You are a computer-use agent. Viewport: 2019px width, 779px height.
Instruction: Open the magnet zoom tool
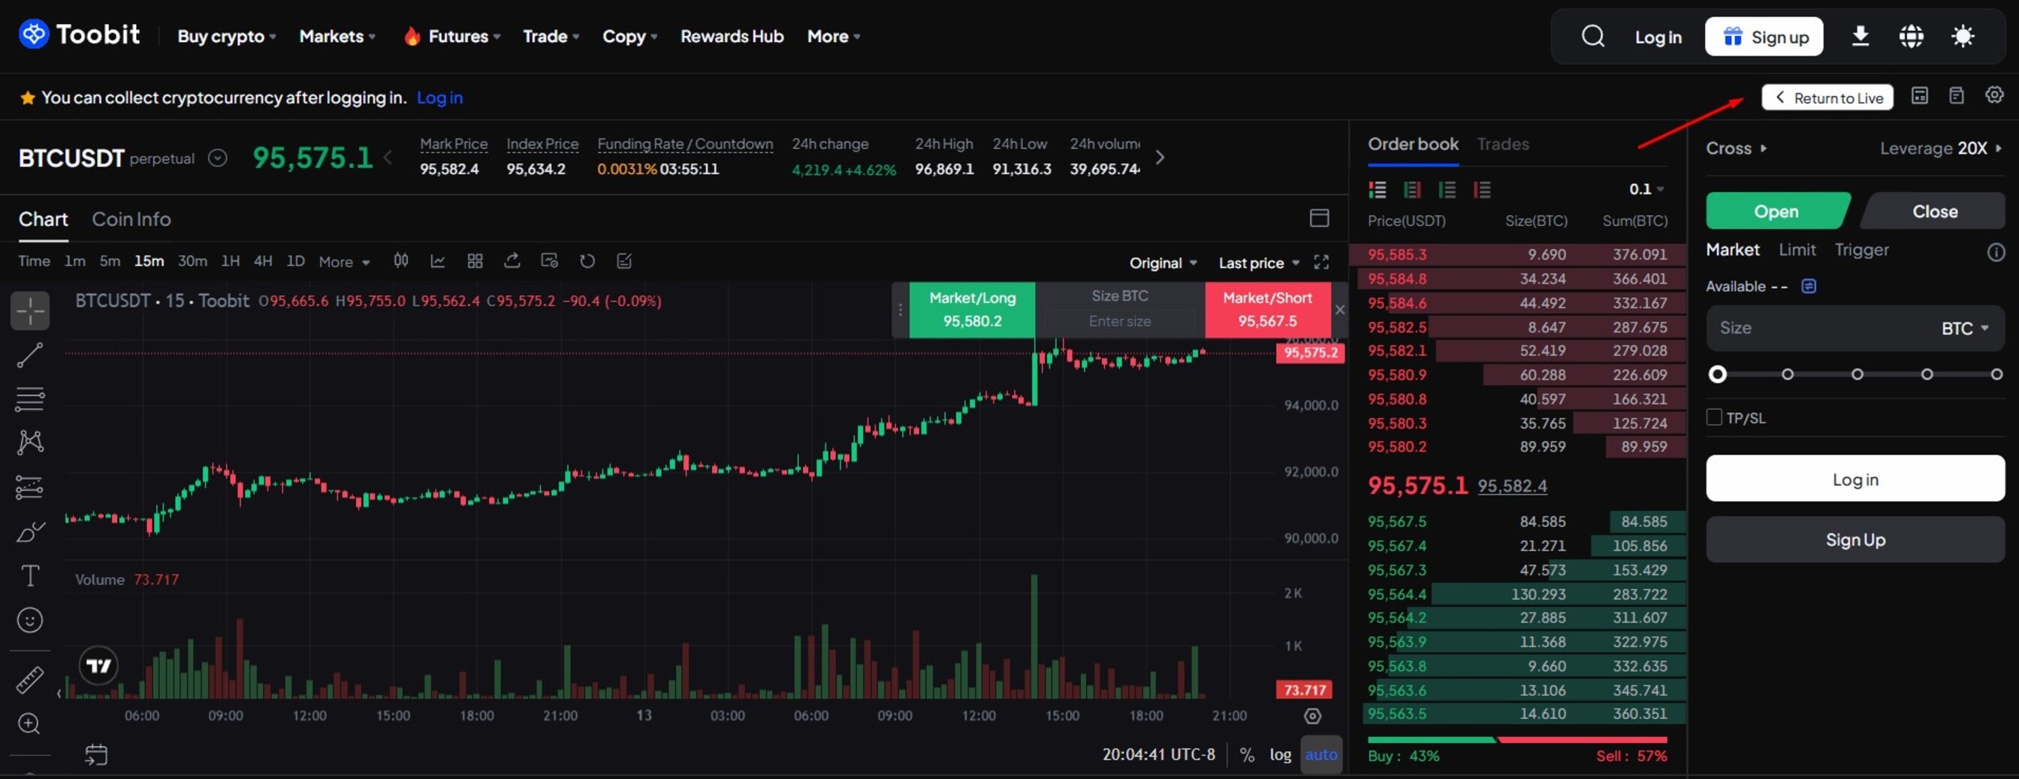click(x=29, y=723)
